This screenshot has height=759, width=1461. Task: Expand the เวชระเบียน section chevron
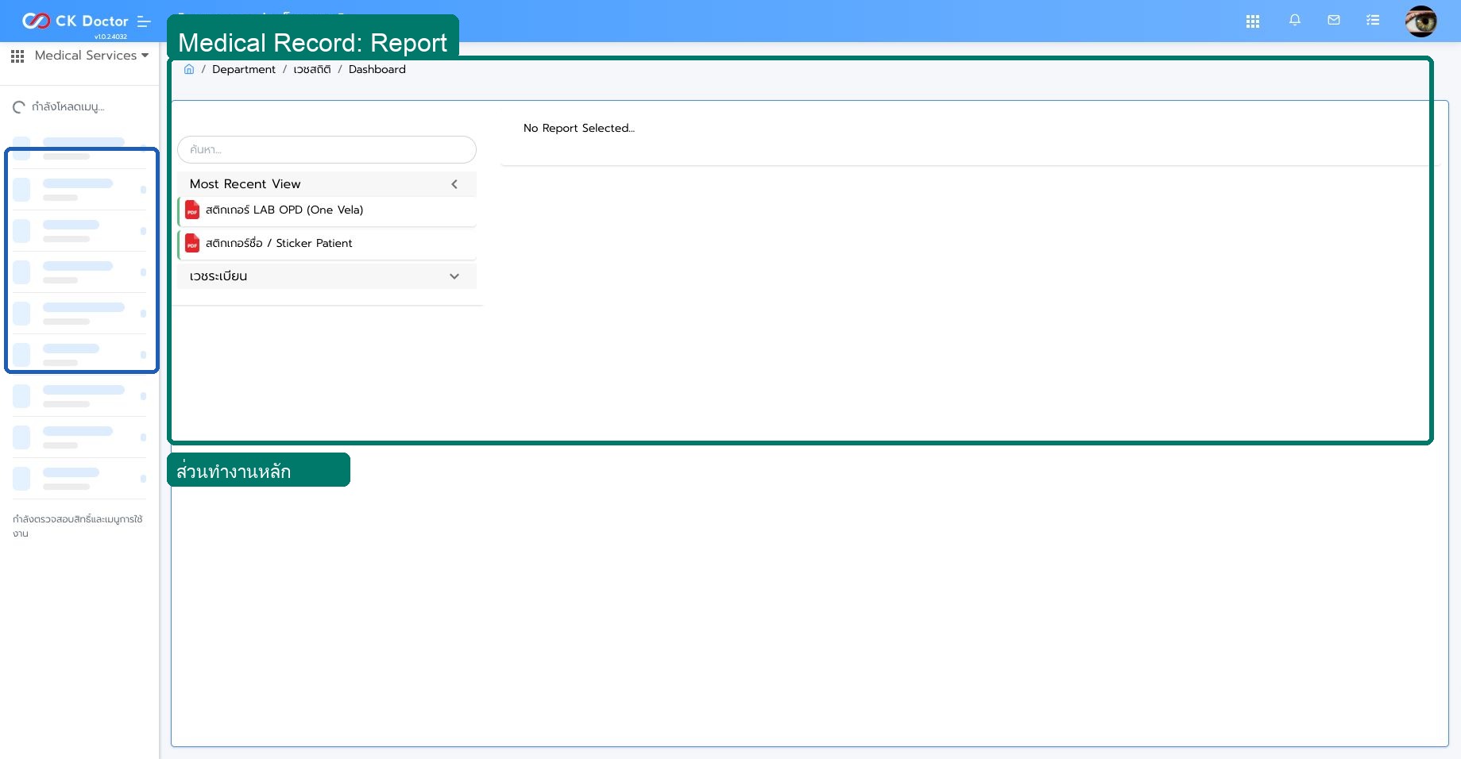pos(454,276)
